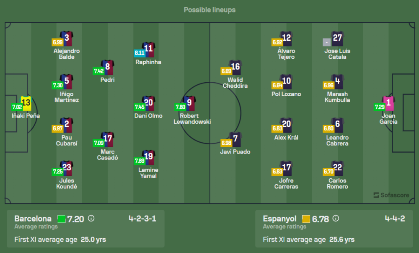This screenshot has width=419, height=253.
Task: Select Lamine Yamal's number 19 jersey
Action: coord(148,157)
